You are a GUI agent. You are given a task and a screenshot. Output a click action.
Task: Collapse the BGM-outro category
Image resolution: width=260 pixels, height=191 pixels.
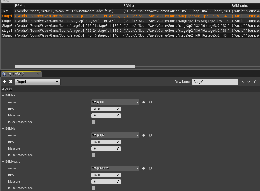coord(3,161)
